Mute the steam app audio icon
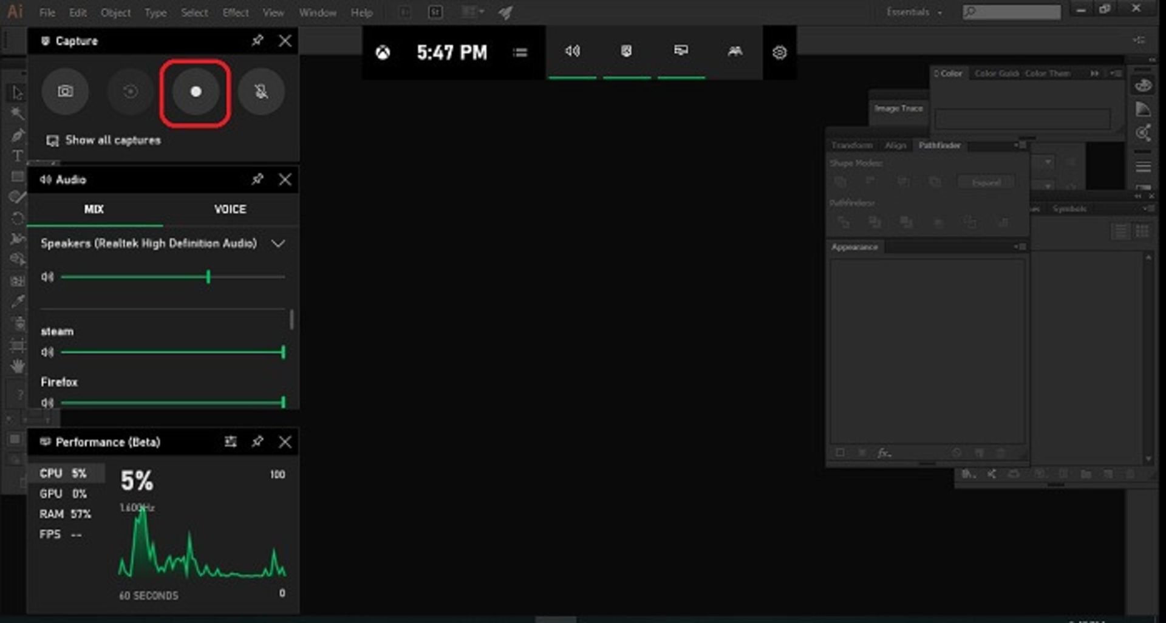Viewport: 1166px width, 623px height. [x=47, y=352]
